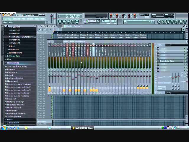Image resolution: width=189 pixels, height=142 pixels.
Task: Toggle the pattern/song mode switch
Action: pos(87,21)
